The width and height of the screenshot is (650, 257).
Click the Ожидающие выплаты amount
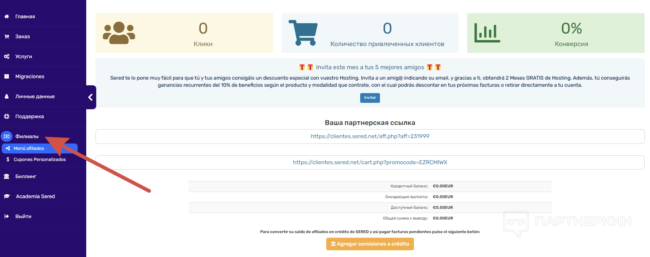coord(443,197)
